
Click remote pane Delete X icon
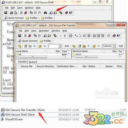tap(99, 46)
